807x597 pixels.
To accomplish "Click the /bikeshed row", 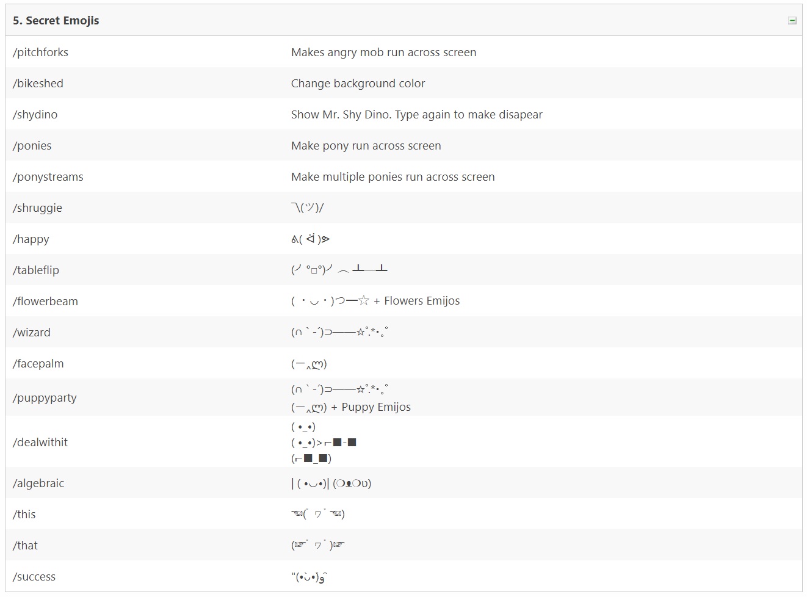I will coord(38,83).
